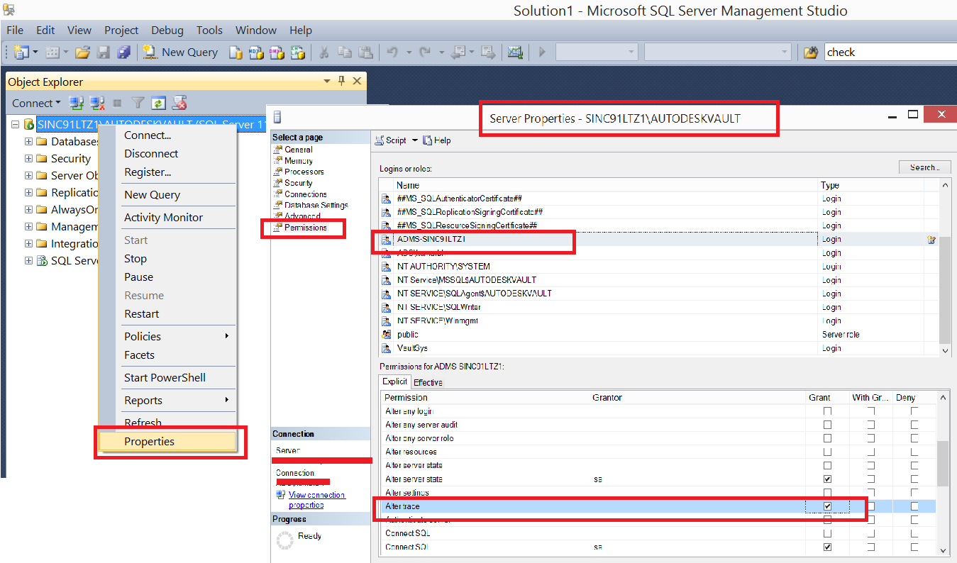Select the Connections page
Image resolution: width=957 pixels, height=563 pixels.
(305, 194)
